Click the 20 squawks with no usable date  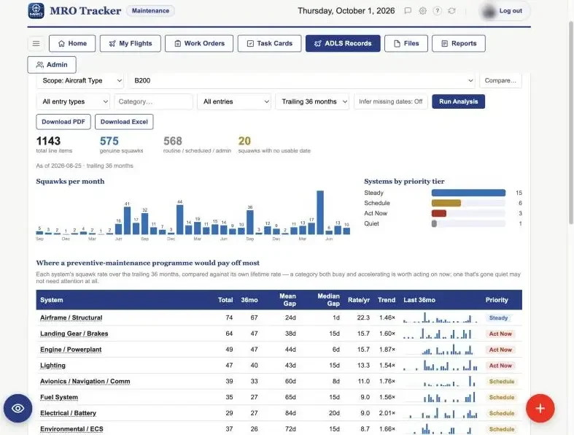244,141
